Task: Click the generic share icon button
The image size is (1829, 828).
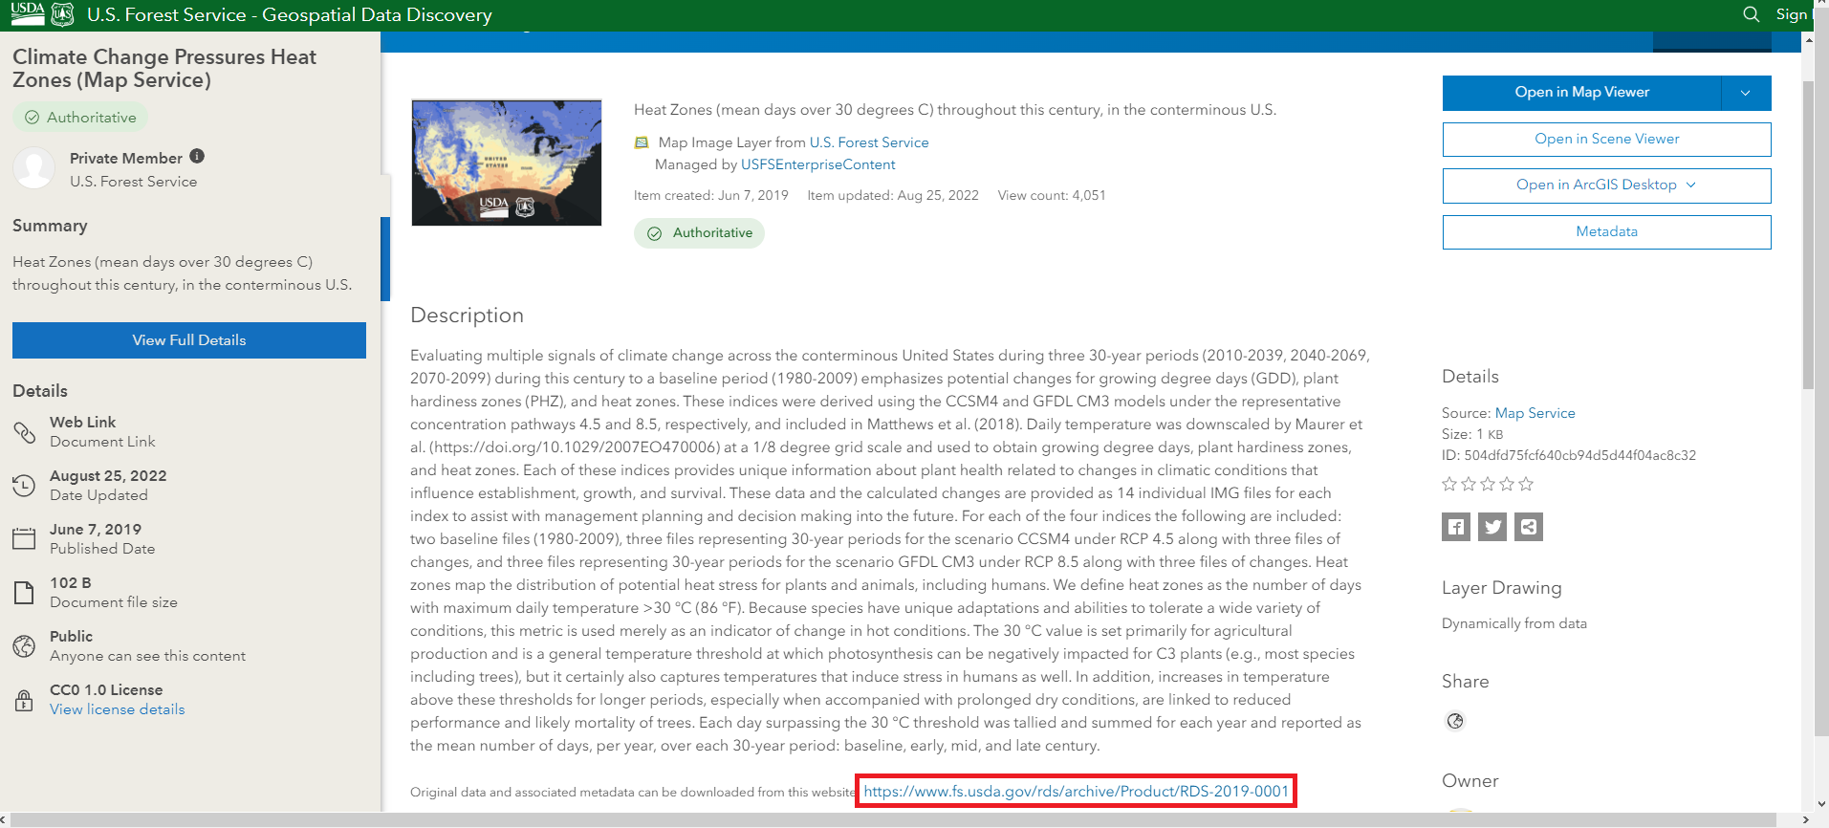Action: click(1529, 527)
